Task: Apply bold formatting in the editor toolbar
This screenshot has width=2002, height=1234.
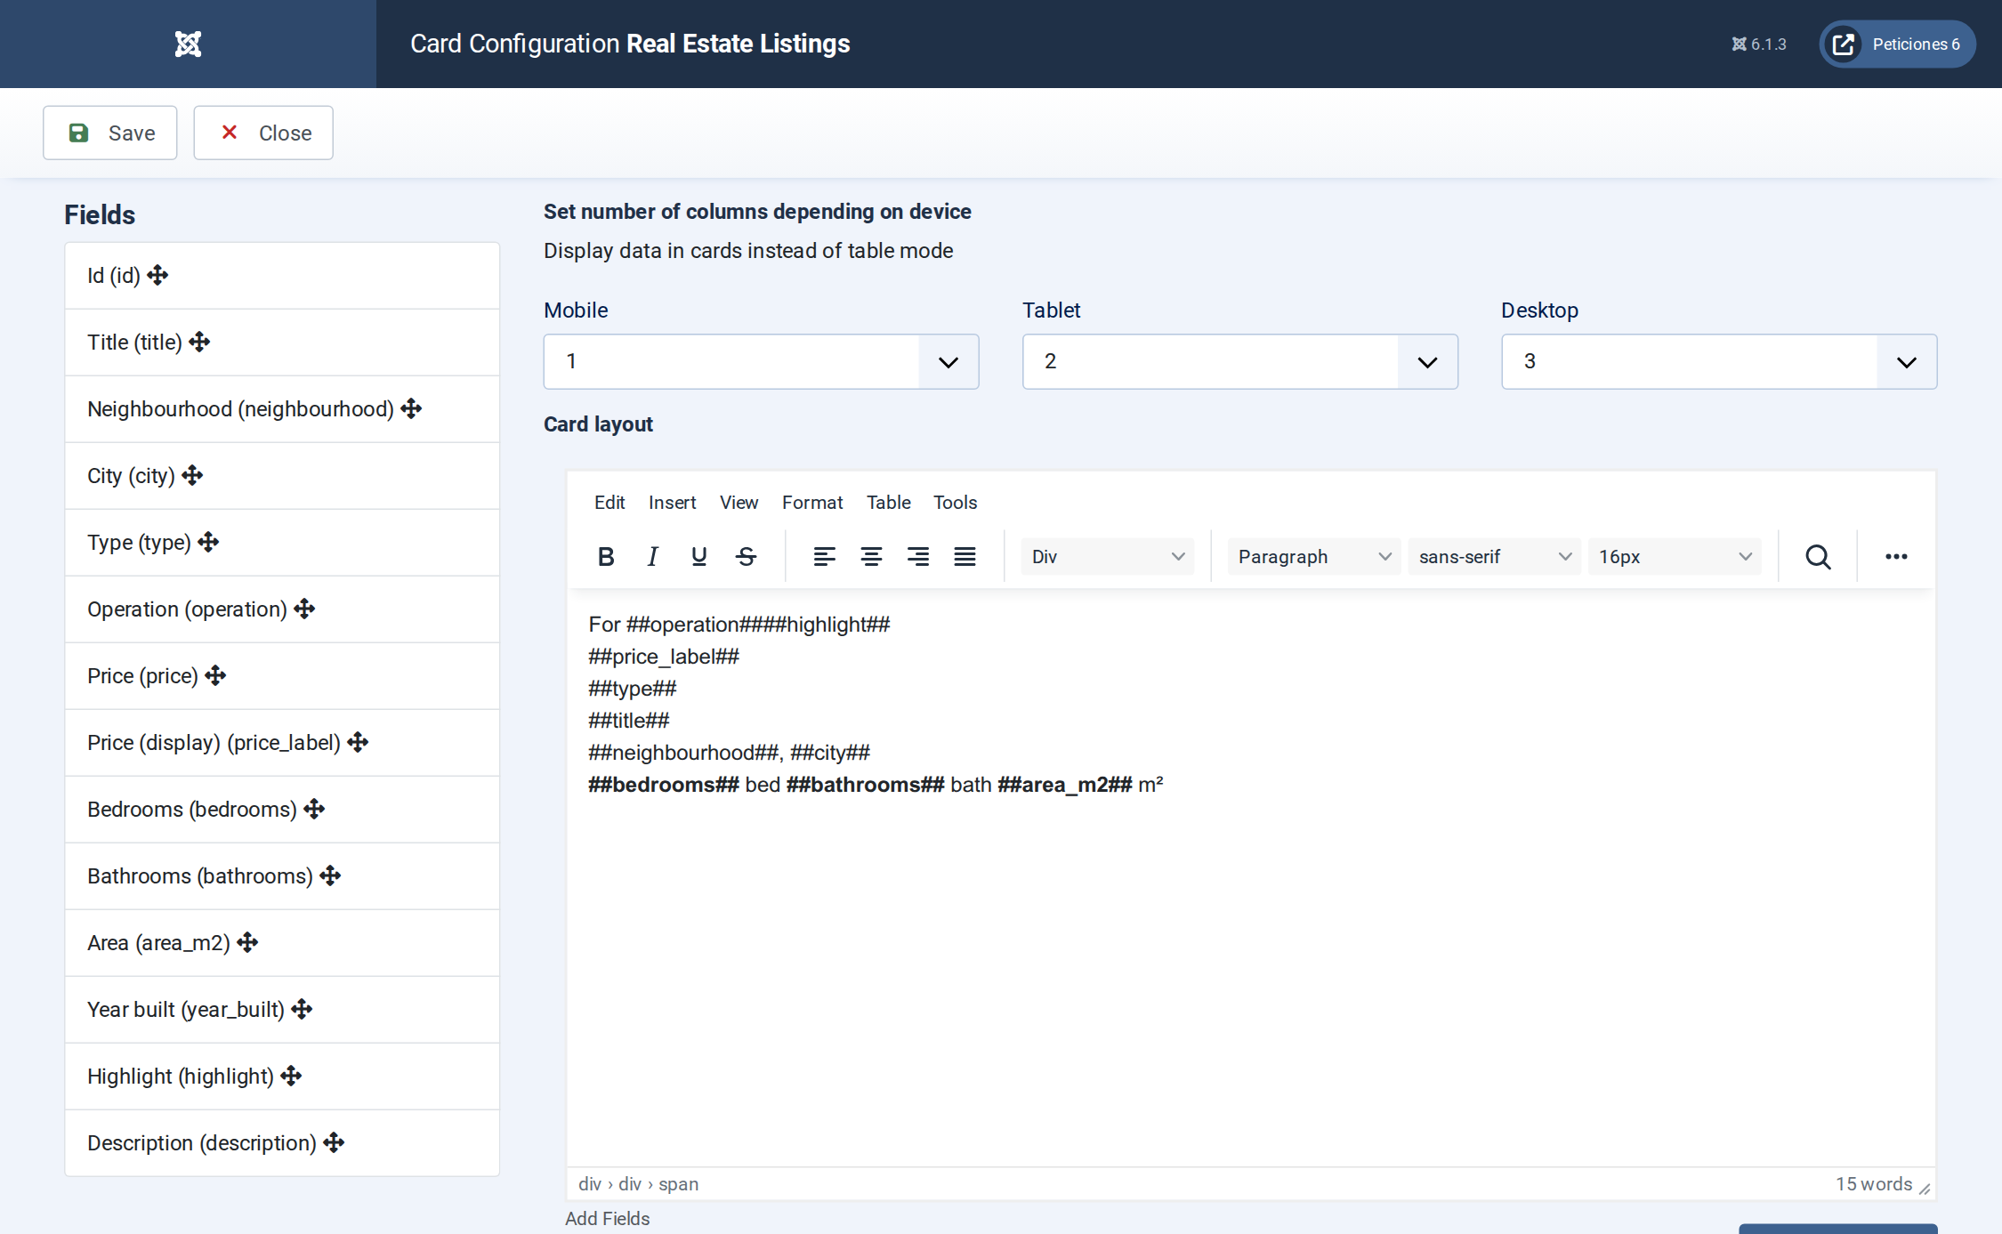Action: tap(606, 557)
